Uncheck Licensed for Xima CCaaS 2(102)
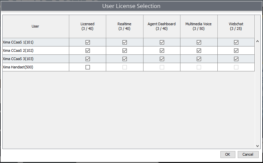This screenshot has height=163, width=263. tap(88, 50)
